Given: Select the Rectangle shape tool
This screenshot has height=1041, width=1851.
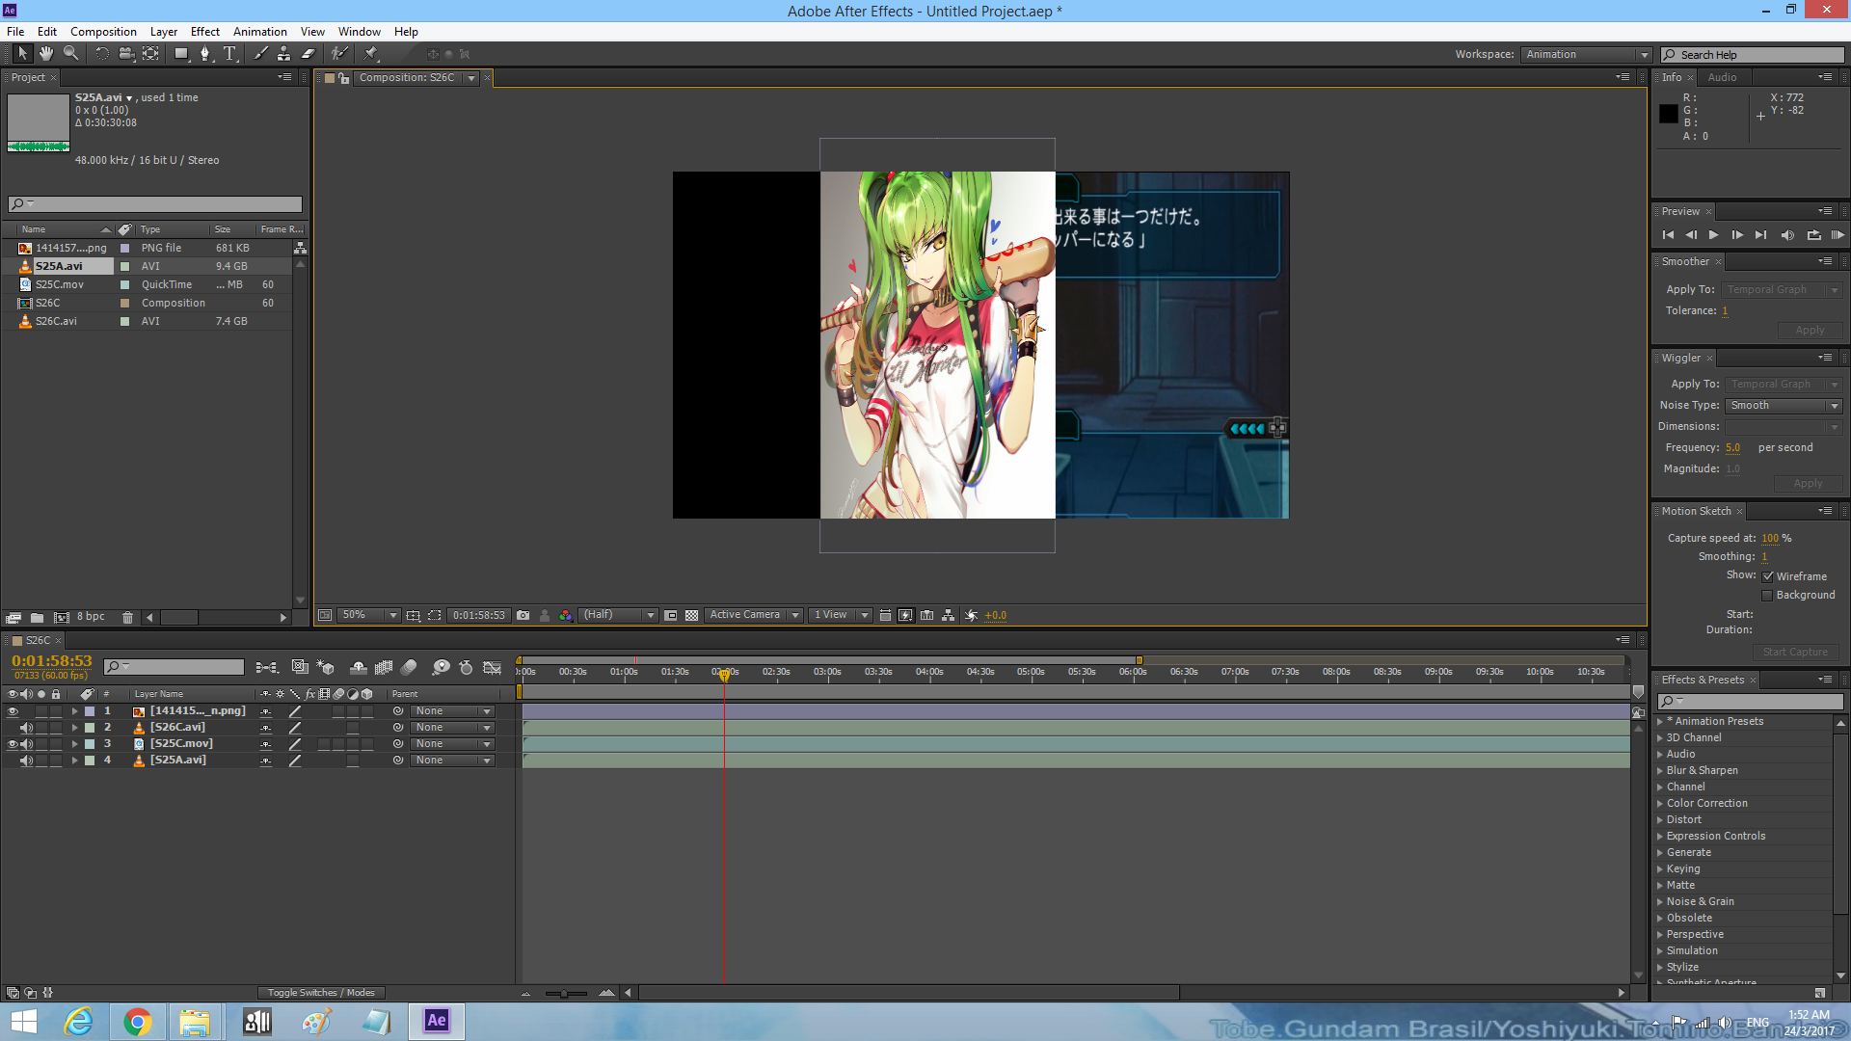Looking at the screenshot, I should click(181, 54).
